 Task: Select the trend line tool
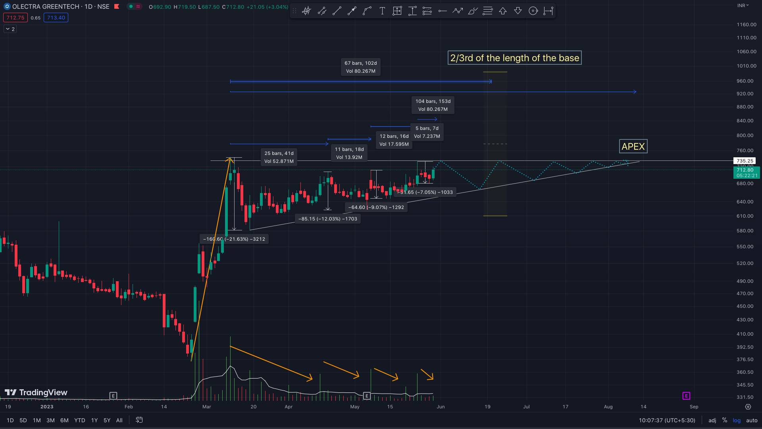pyautogui.click(x=337, y=11)
